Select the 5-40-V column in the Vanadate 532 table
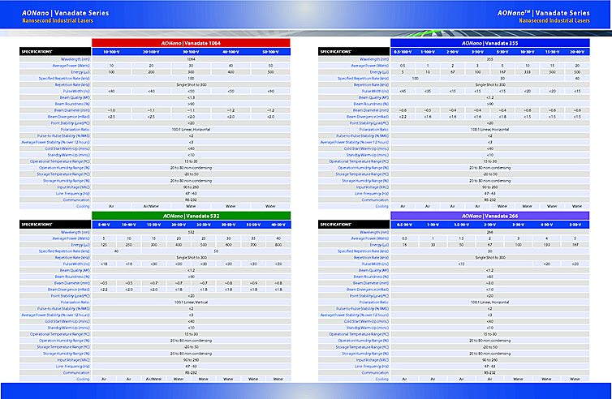The width and height of the screenshot is (612, 399). 103,224
